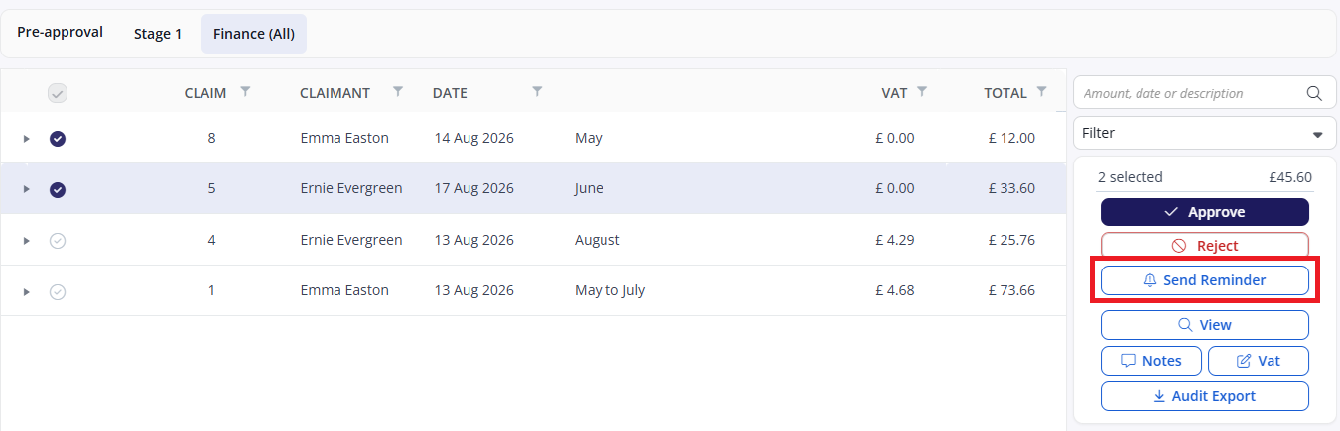Uncheck the claim 5 Ernie Evergreen row
Screen dimensions: 1340x431
[x=58, y=189]
